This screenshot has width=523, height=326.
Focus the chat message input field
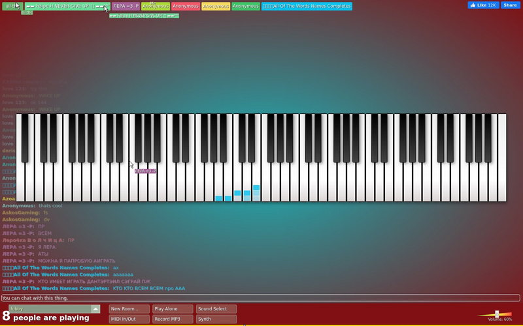tap(261, 298)
